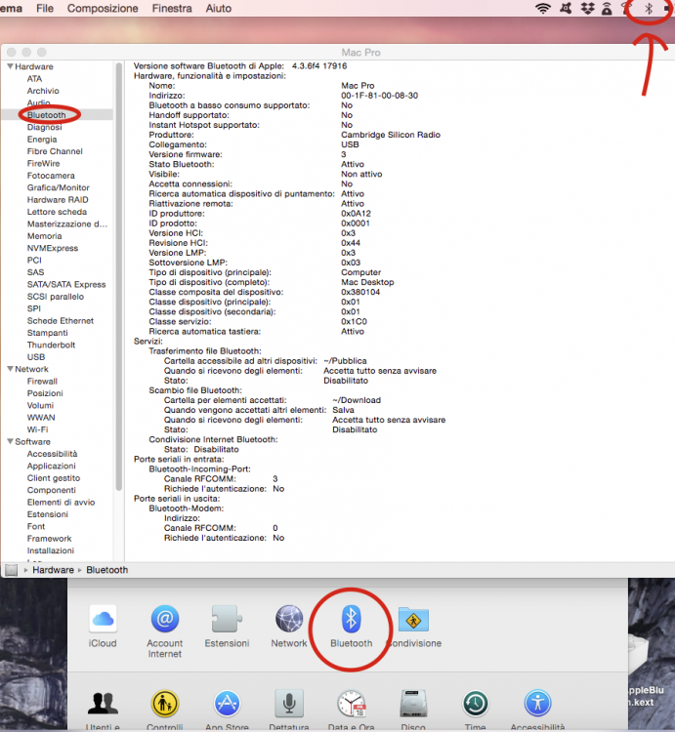Click the menu bar icon left of Dropbox
The height and width of the screenshot is (732, 675).
click(566, 9)
